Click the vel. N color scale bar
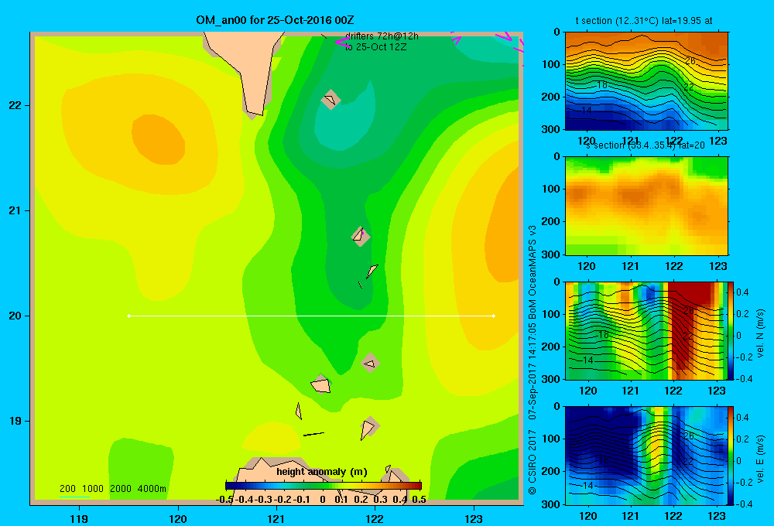 tap(731, 330)
